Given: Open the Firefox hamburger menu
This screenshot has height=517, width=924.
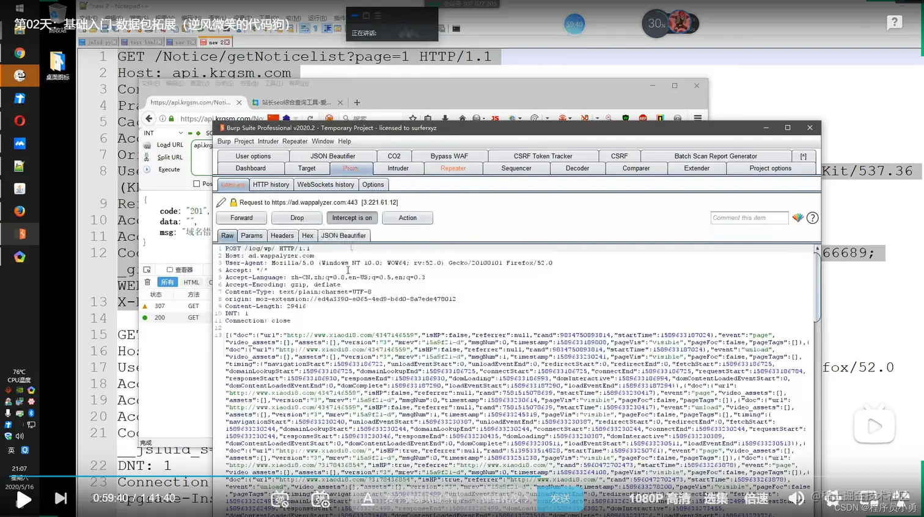Looking at the screenshot, I should (x=697, y=118).
